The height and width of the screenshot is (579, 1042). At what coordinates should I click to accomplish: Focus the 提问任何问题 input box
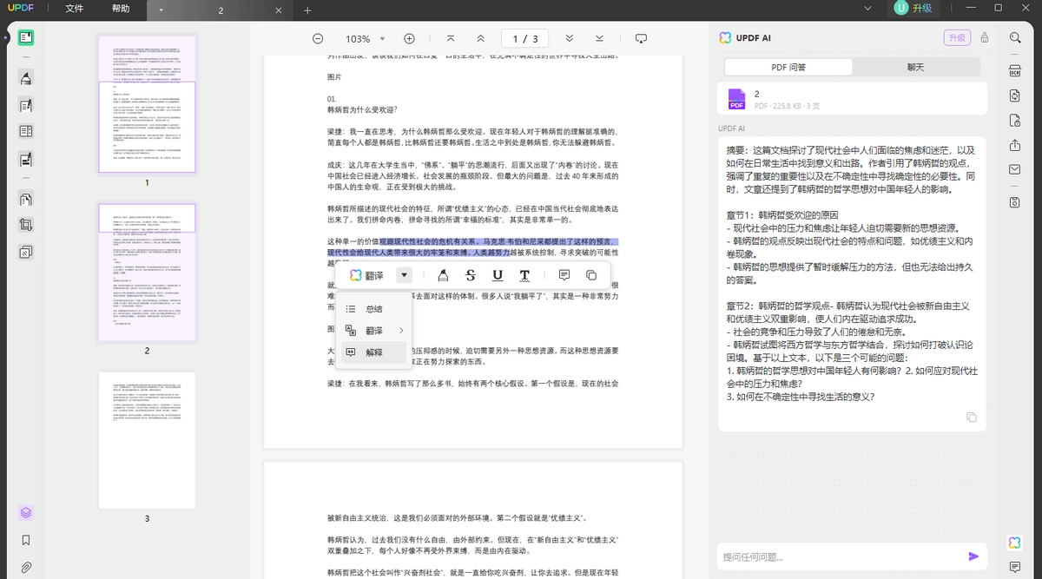point(839,556)
